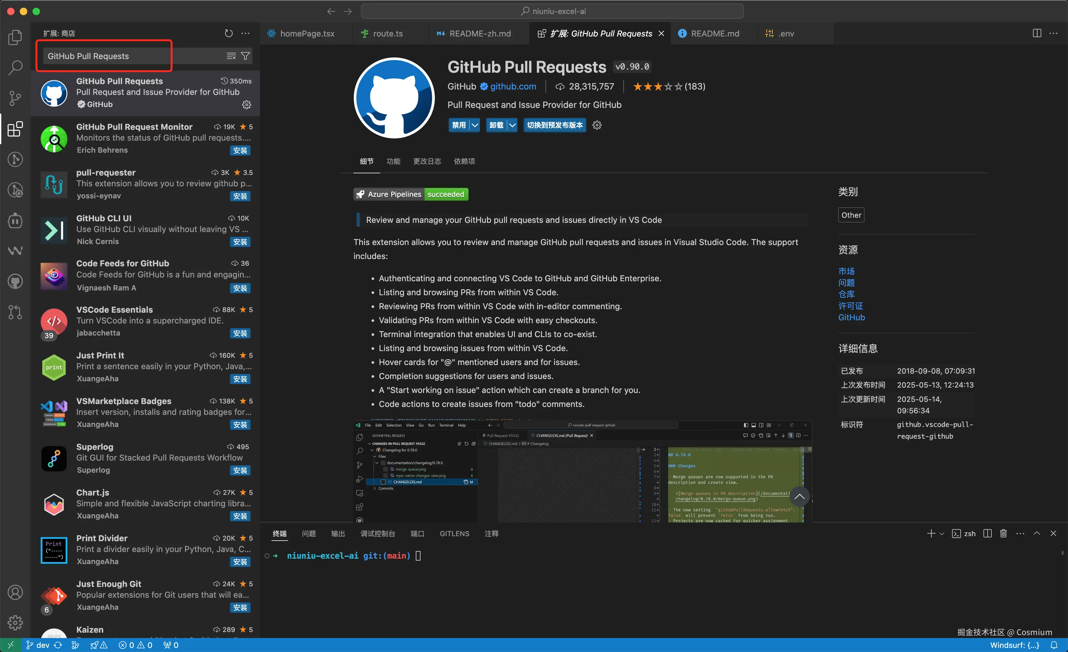Image resolution: width=1068 pixels, height=652 pixels.
Task: Install the GitHub CLI UI extension
Action: pos(240,242)
